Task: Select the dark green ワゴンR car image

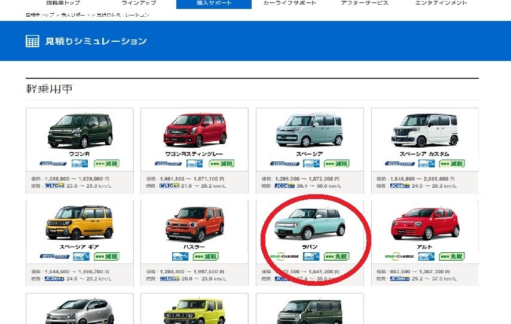Action: pyautogui.click(x=80, y=131)
